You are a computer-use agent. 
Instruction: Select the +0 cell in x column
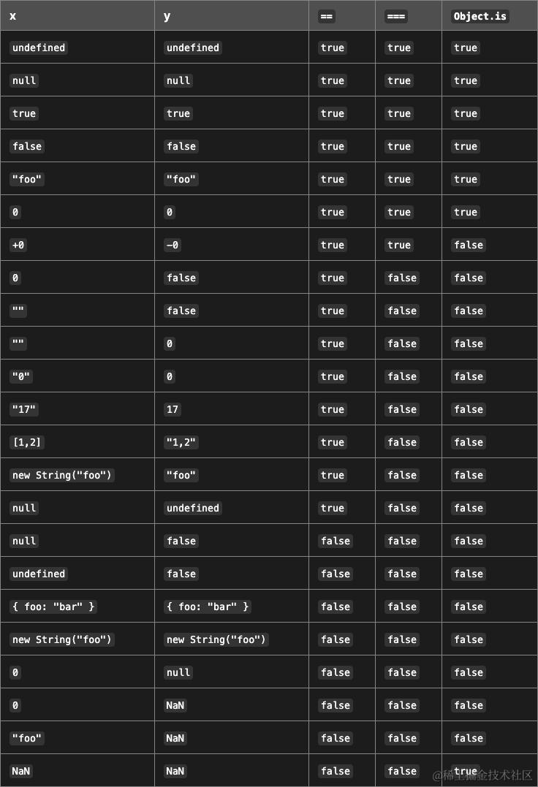pyautogui.click(x=18, y=245)
